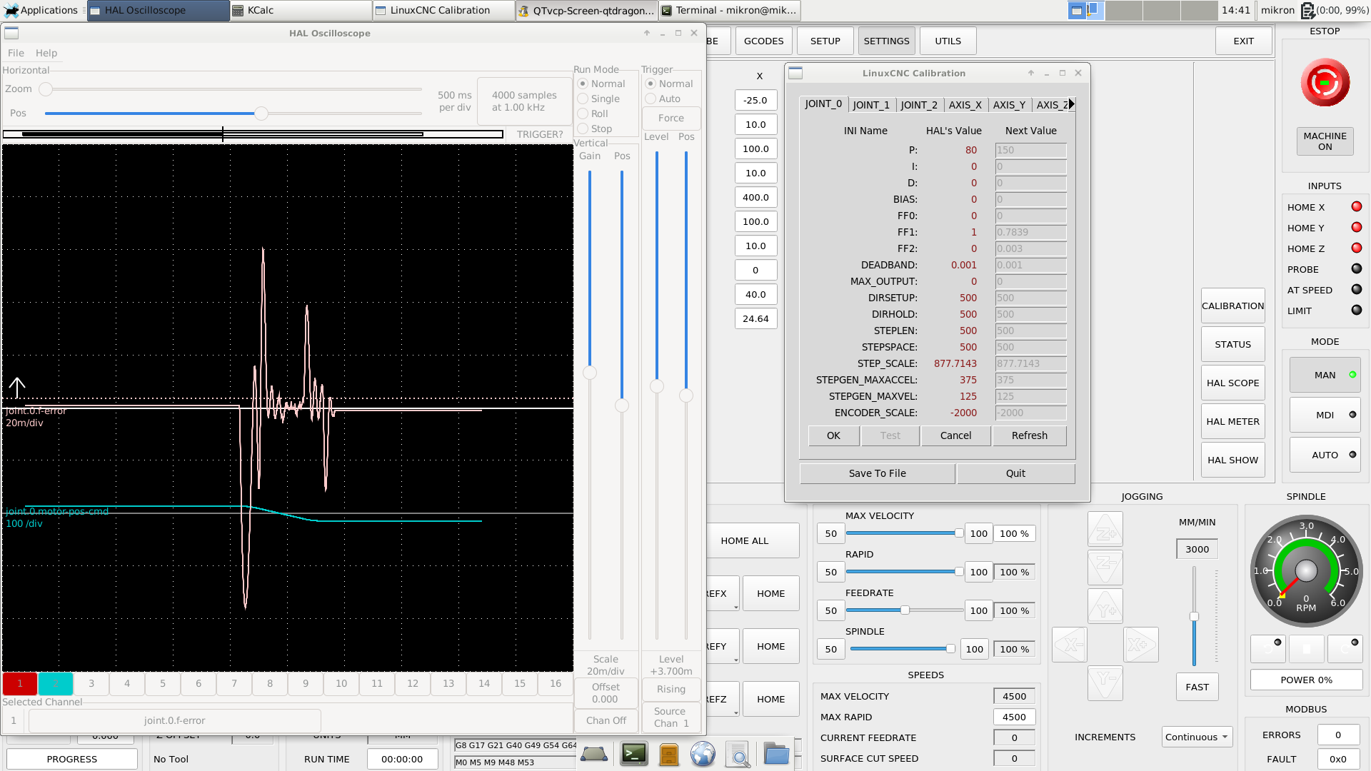The height and width of the screenshot is (771, 1371).
Task: Click the spindle stop square button
Action: pyautogui.click(x=1307, y=649)
